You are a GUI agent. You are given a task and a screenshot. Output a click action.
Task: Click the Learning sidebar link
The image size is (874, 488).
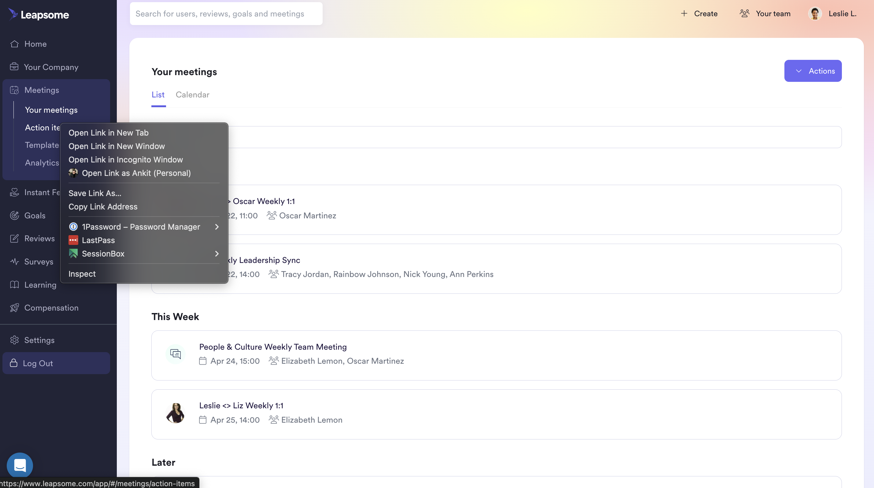tap(40, 285)
